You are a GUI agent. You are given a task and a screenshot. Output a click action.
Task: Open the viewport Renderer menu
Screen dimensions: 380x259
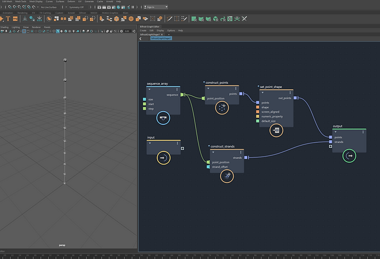coord(36,27)
